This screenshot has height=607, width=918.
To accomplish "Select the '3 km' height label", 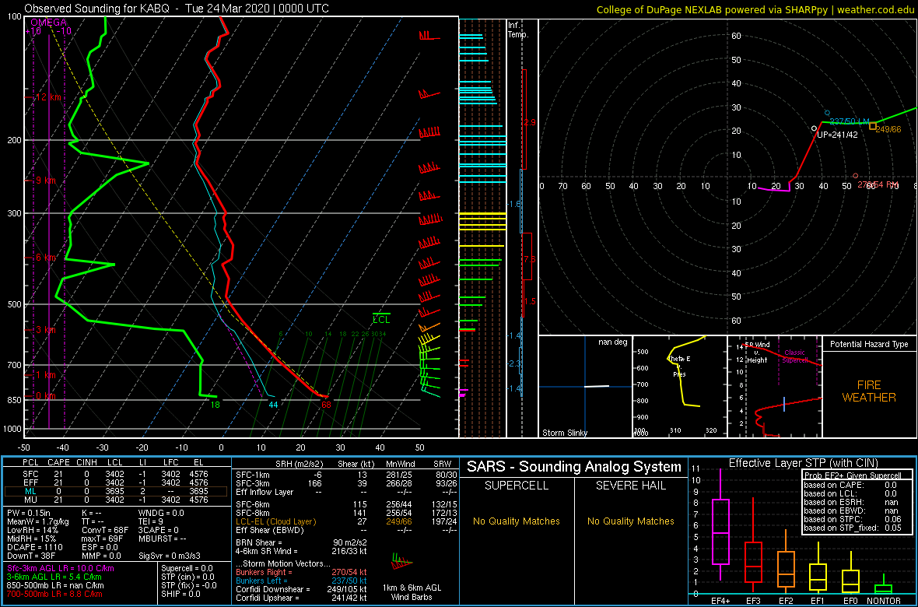I will pyautogui.click(x=46, y=330).
